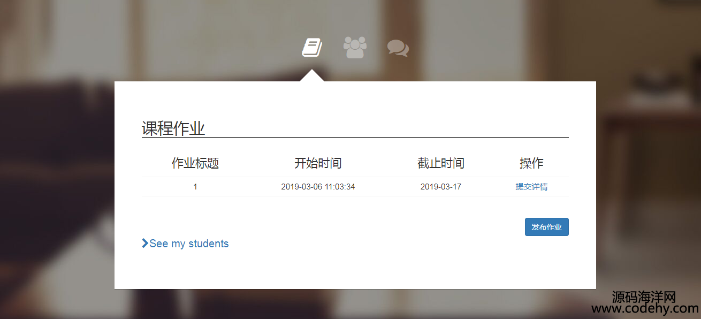Open the book icon homework tab

(x=312, y=47)
